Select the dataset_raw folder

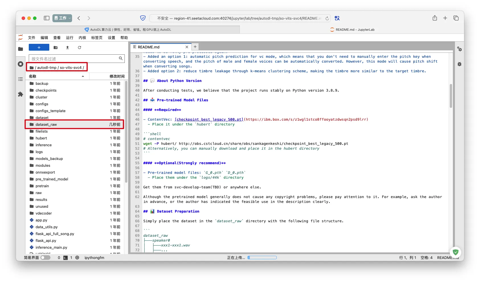pyautogui.click(x=75, y=125)
